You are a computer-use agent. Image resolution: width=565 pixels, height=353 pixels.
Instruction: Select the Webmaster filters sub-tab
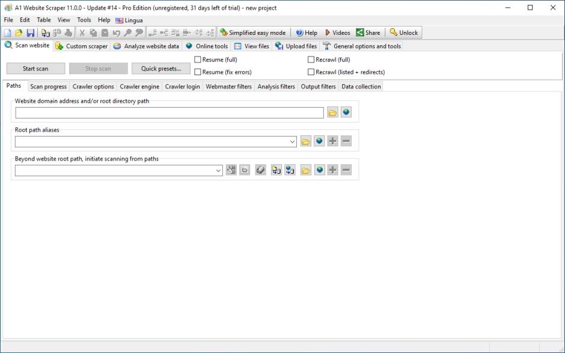(x=229, y=87)
